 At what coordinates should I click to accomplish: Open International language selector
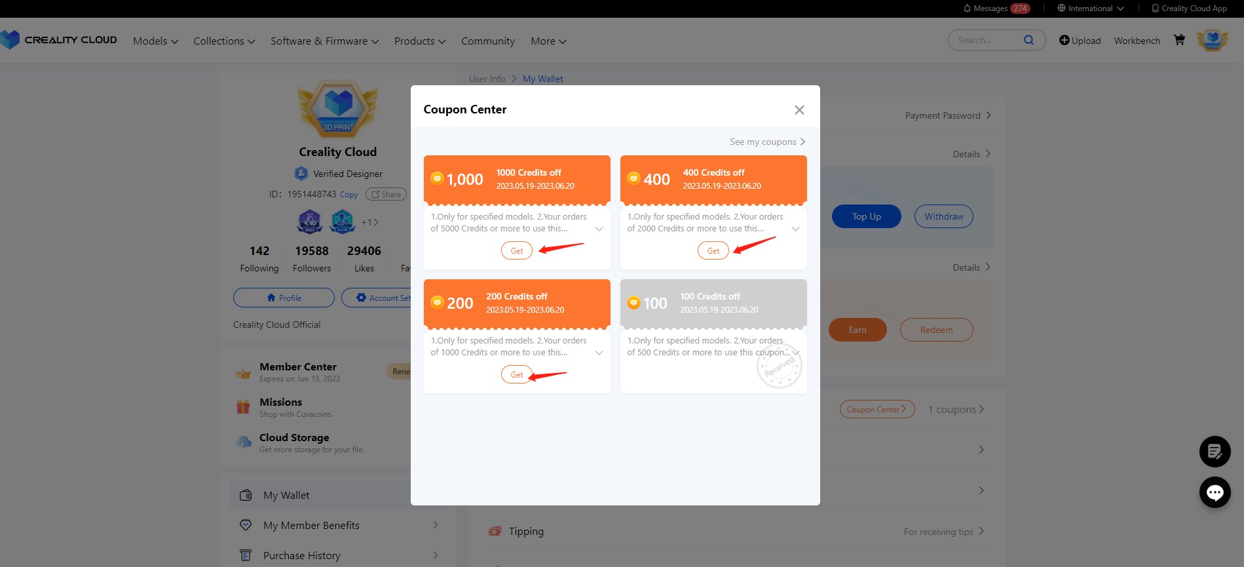[x=1091, y=9]
